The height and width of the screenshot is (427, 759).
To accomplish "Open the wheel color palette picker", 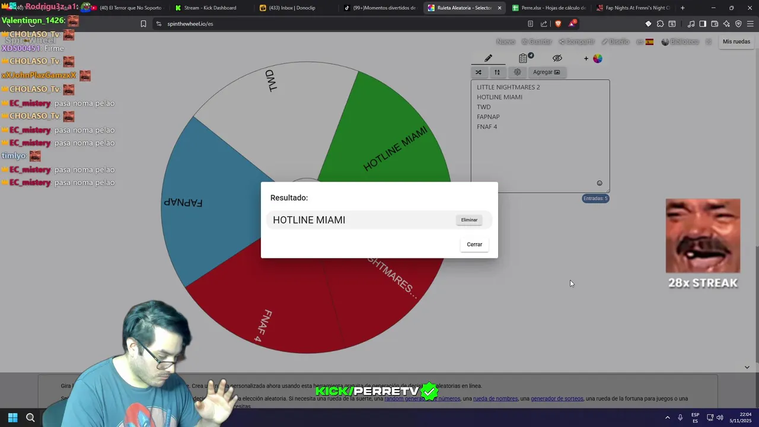I will (597, 58).
